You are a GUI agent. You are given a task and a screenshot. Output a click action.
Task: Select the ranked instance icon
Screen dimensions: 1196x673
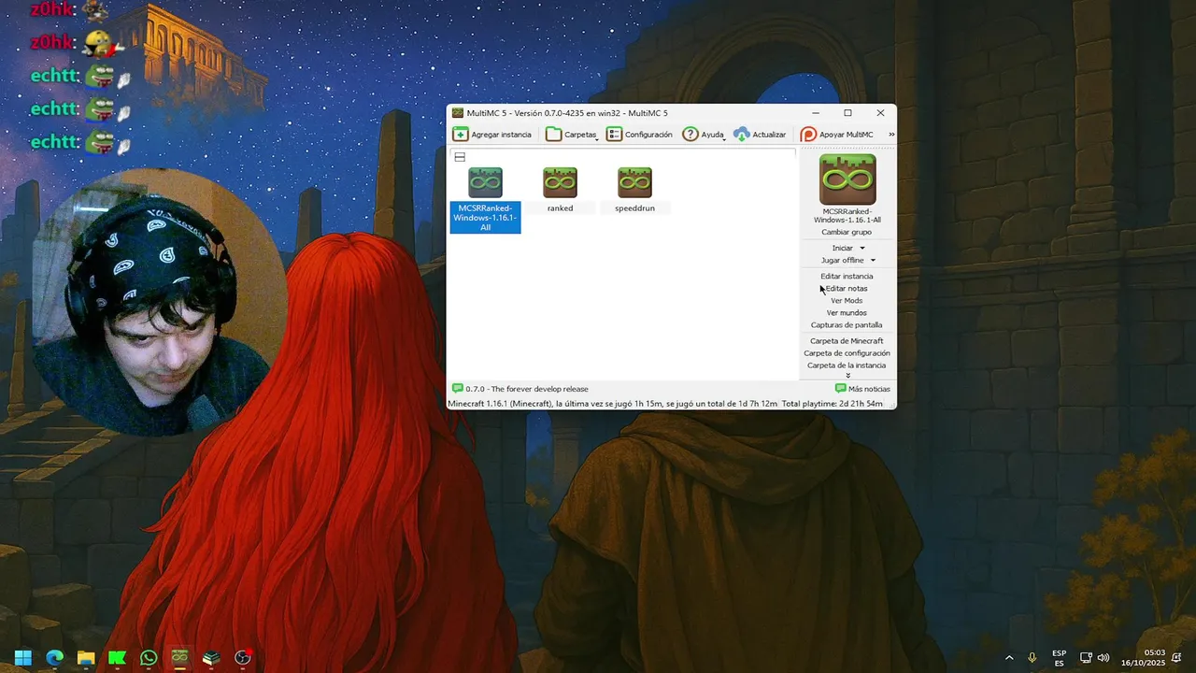(560, 182)
